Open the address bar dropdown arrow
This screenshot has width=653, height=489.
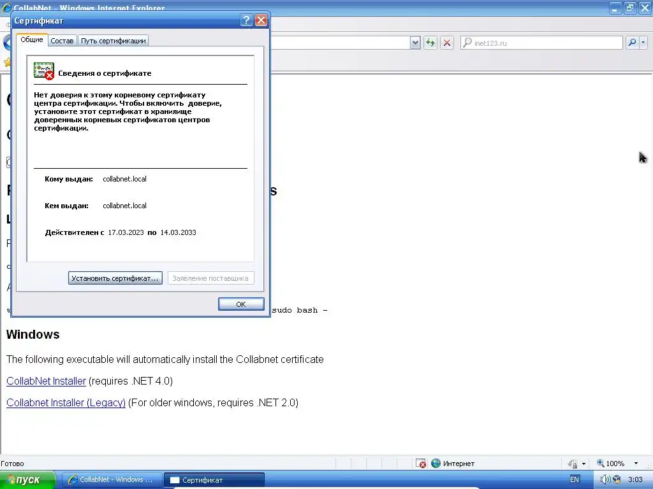(x=415, y=43)
